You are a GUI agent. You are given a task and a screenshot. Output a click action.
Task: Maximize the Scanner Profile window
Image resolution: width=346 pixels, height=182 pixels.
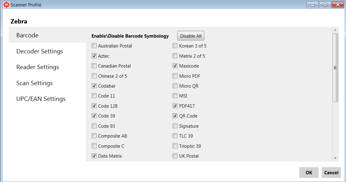[x=325, y=5]
